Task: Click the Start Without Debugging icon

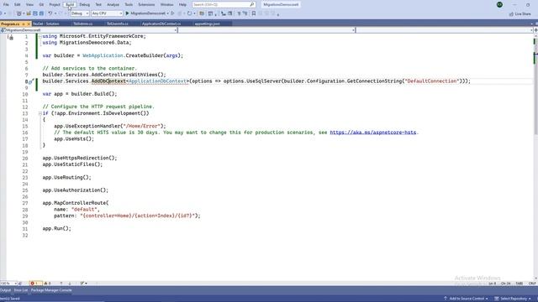Action: (172, 13)
